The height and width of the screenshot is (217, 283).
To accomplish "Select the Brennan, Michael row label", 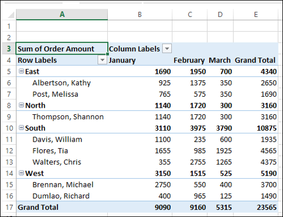I will click(x=63, y=185).
